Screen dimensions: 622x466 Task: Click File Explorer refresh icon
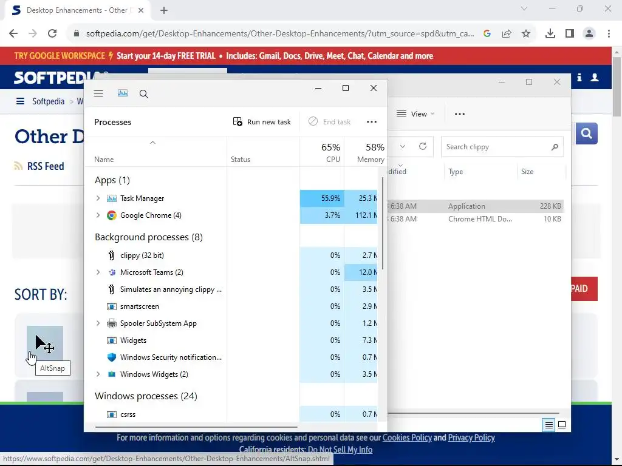point(423,146)
